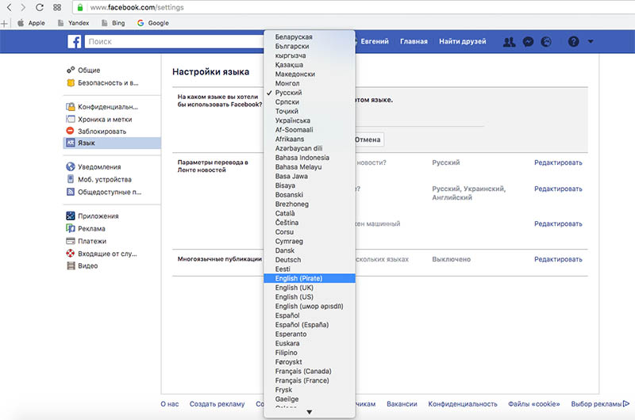
Task: Open notifications globe icon
Action: point(546,41)
